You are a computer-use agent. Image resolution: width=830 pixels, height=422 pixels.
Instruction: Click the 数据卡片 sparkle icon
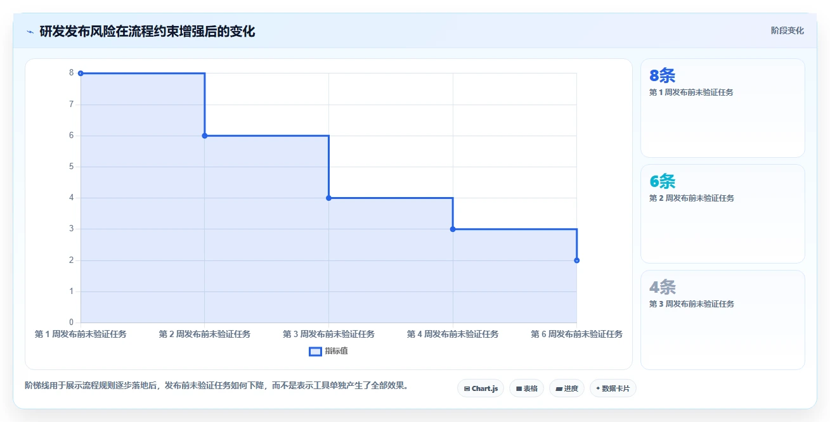click(598, 388)
